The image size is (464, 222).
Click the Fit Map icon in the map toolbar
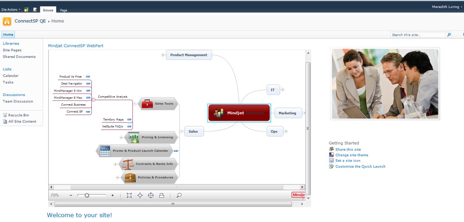[x=129, y=195]
